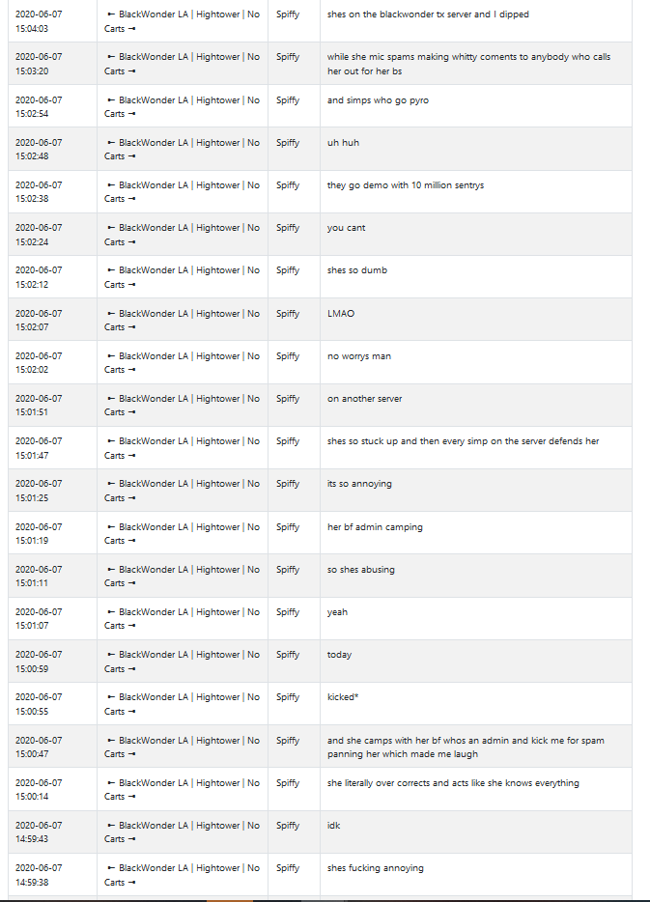Open Spiffy's name in the 'uh huh' row
The width and height of the screenshot is (650, 902).
[x=288, y=143]
